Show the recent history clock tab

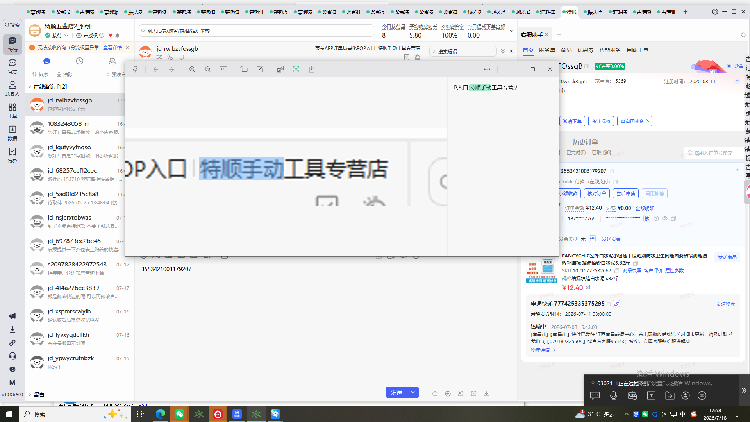[x=80, y=61]
